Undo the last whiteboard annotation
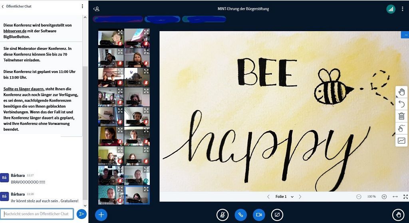 [401, 104]
